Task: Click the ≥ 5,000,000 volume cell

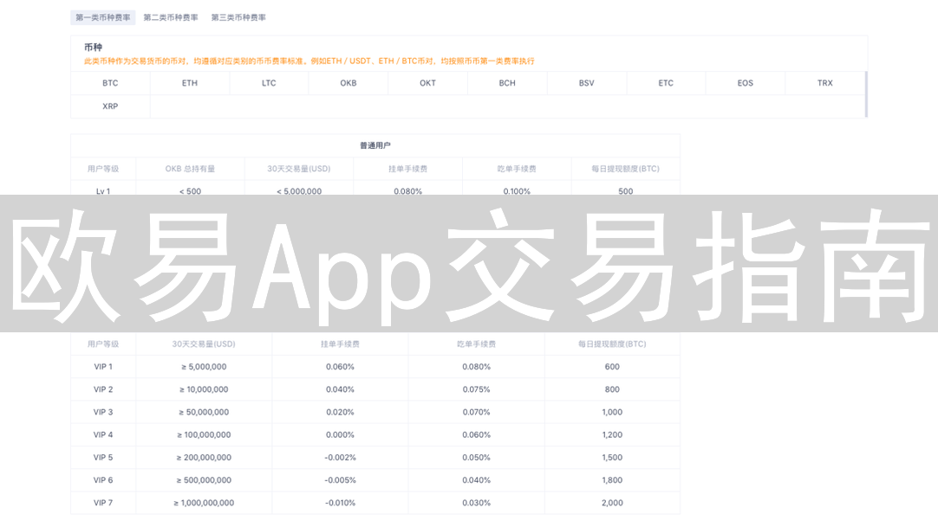Action: tap(204, 367)
